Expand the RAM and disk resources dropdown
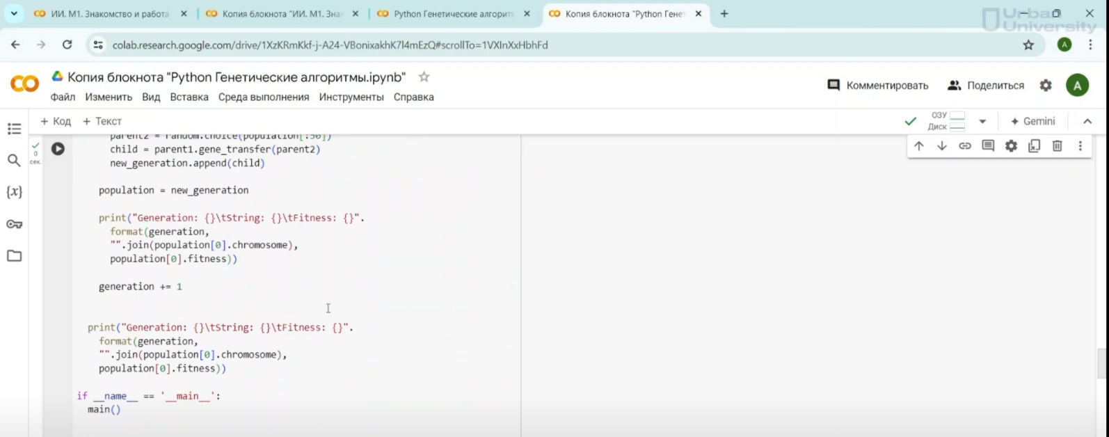The height and width of the screenshot is (437, 1109). coord(982,121)
